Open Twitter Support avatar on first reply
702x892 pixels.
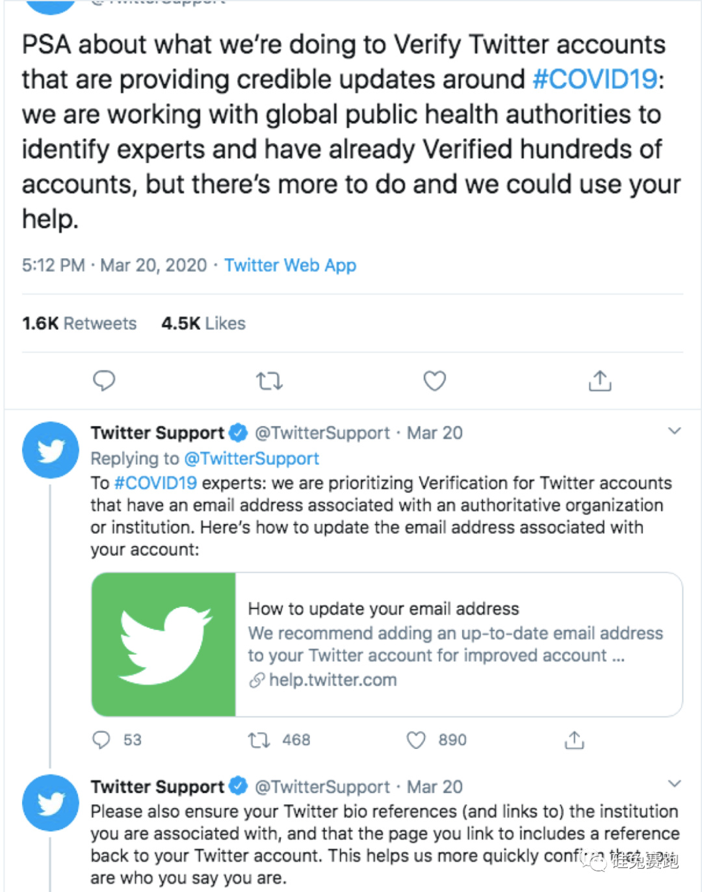click(x=51, y=450)
